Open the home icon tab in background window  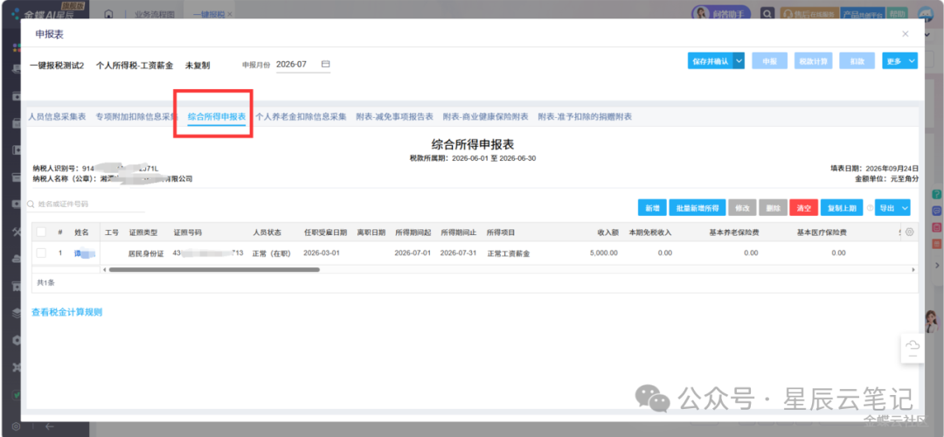[109, 14]
